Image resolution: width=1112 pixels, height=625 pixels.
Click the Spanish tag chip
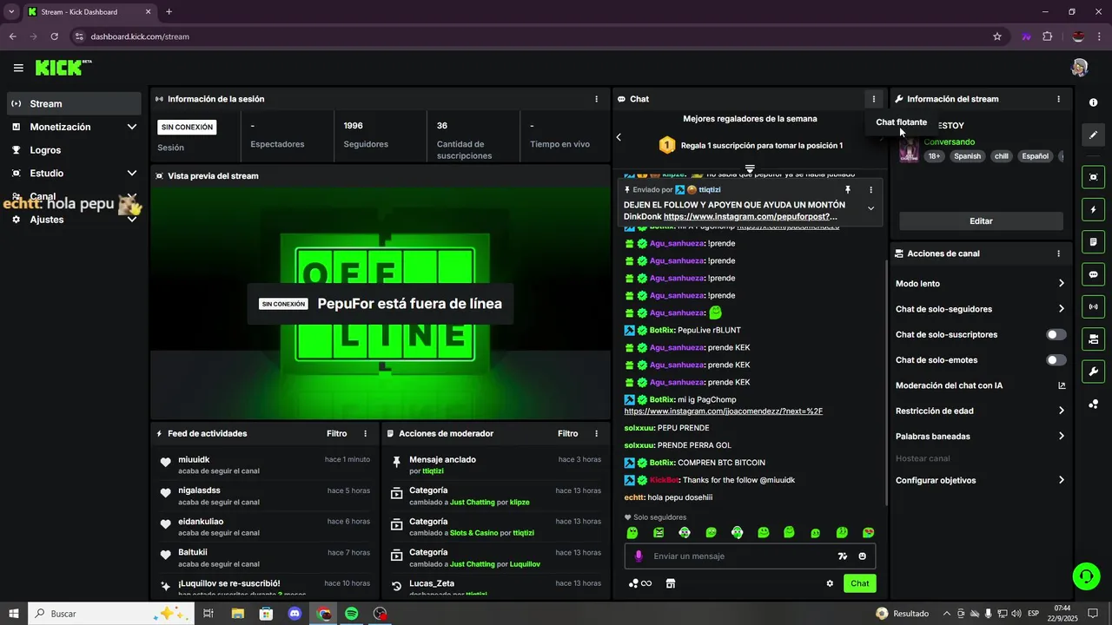pos(967,156)
